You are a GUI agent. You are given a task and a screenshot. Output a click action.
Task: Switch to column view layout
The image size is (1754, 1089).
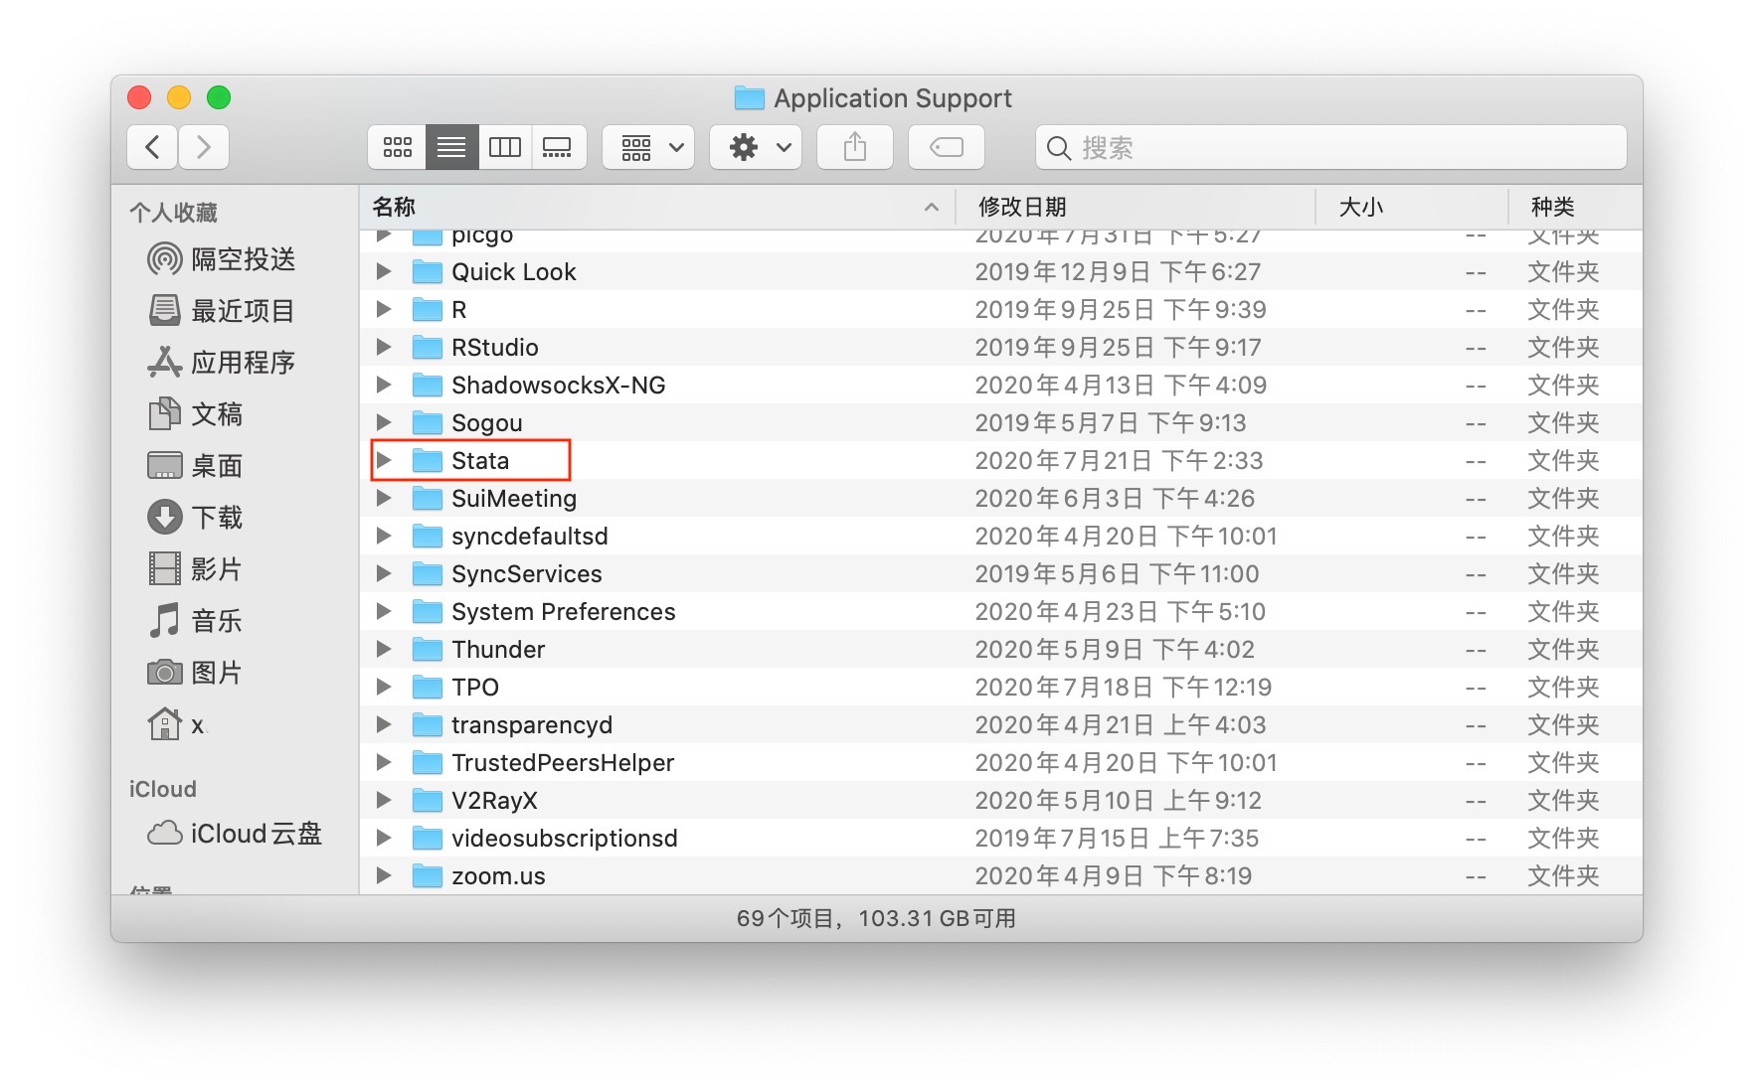coord(504,148)
